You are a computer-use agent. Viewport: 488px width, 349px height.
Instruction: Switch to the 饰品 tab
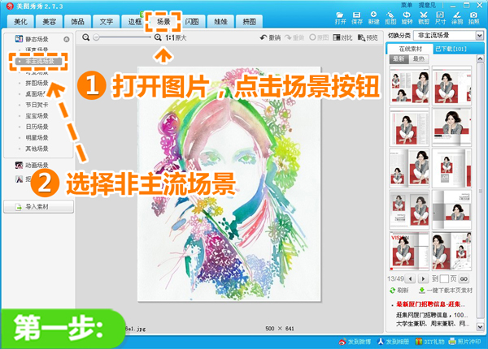[x=77, y=21]
